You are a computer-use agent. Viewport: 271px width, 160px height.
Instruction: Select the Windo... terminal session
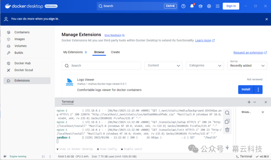[246, 112]
